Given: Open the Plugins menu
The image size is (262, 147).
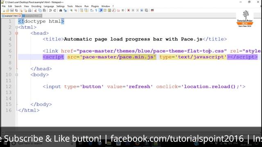Looking at the screenshot, I should 95,6.
